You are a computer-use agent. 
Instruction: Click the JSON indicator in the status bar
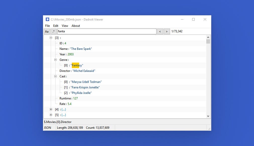(x=46, y=127)
